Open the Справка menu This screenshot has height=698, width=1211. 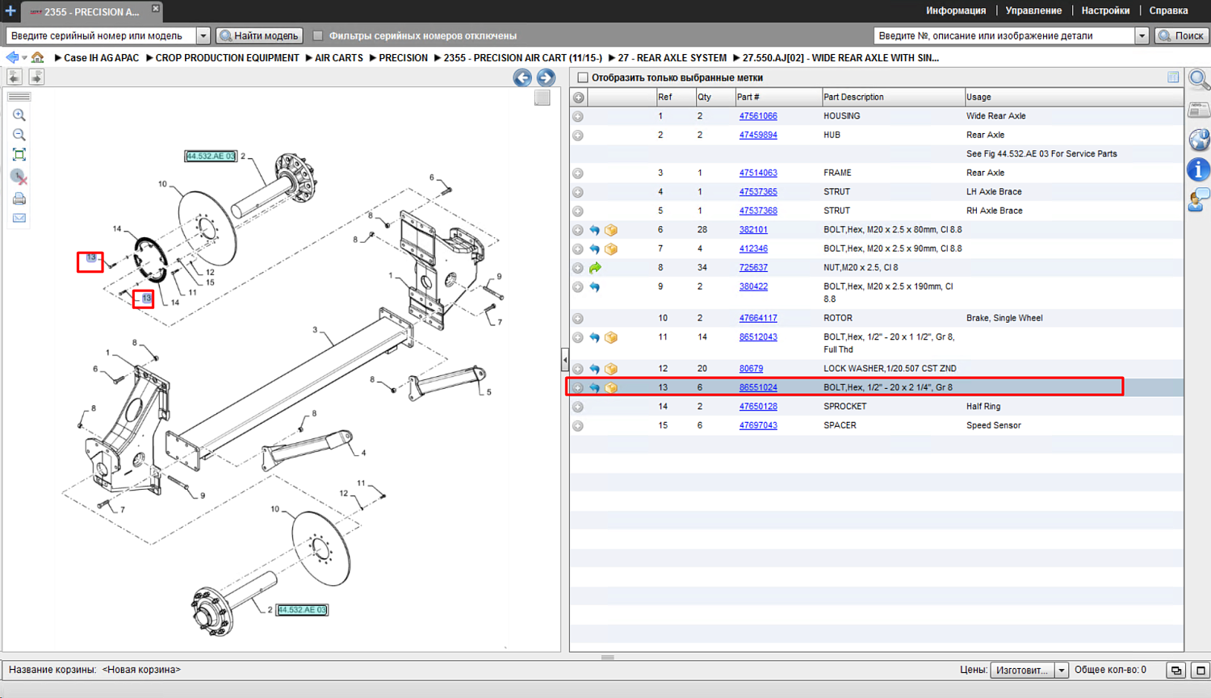coord(1168,10)
